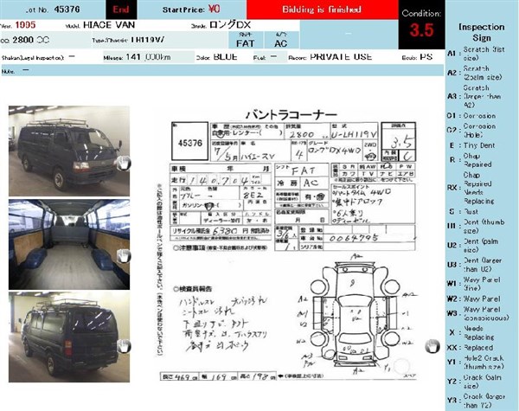Click the red Bidding is finished banner

click(322, 10)
